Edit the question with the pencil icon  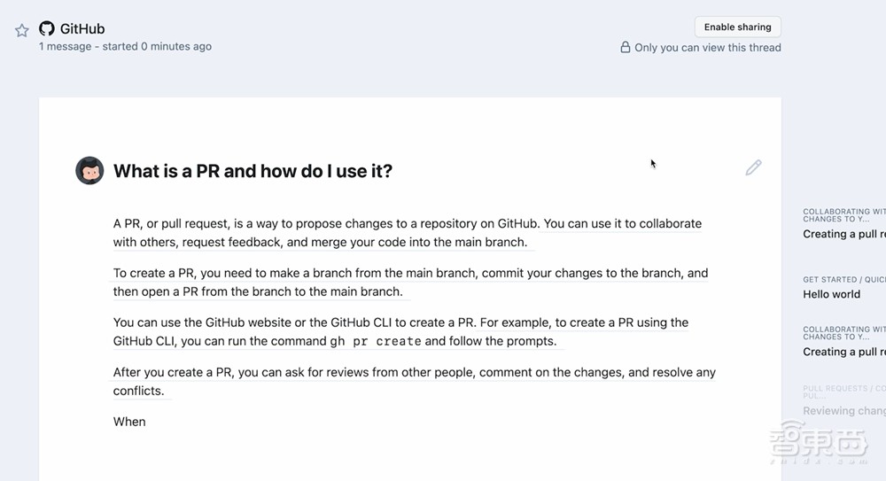[753, 167]
